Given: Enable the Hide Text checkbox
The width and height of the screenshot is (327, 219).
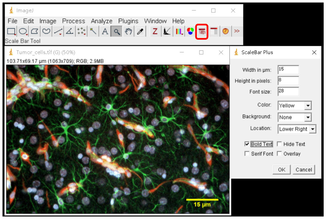Looking at the screenshot, I should click(279, 144).
